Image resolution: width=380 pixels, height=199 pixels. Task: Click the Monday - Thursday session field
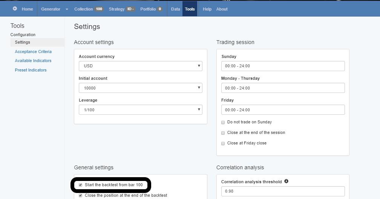283,88
